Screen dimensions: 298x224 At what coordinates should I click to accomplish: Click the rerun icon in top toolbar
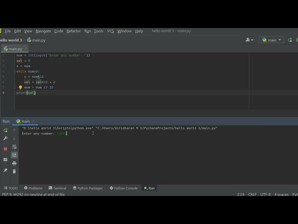pos(290,40)
